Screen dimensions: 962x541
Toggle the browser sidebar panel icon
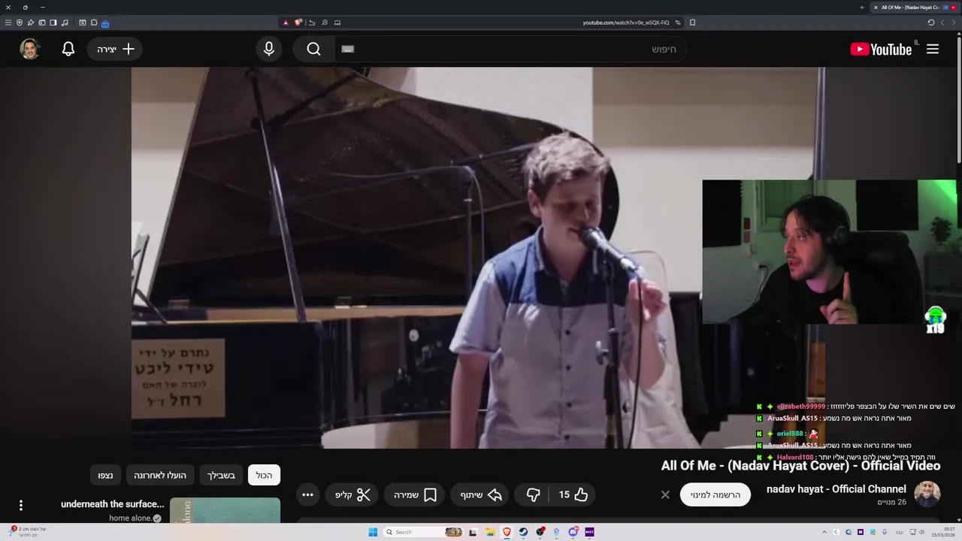53,23
